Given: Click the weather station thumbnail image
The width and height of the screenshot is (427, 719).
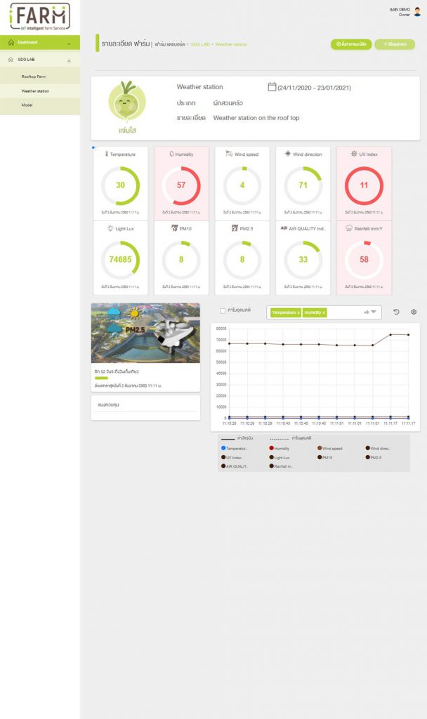Looking at the screenshot, I should click(145, 333).
